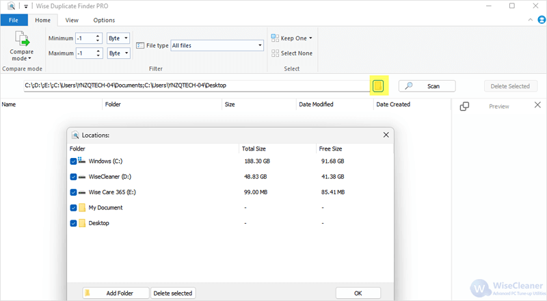The height and width of the screenshot is (301, 547).
Task: Click the My Document folder icon
Action: click(82, 208)
